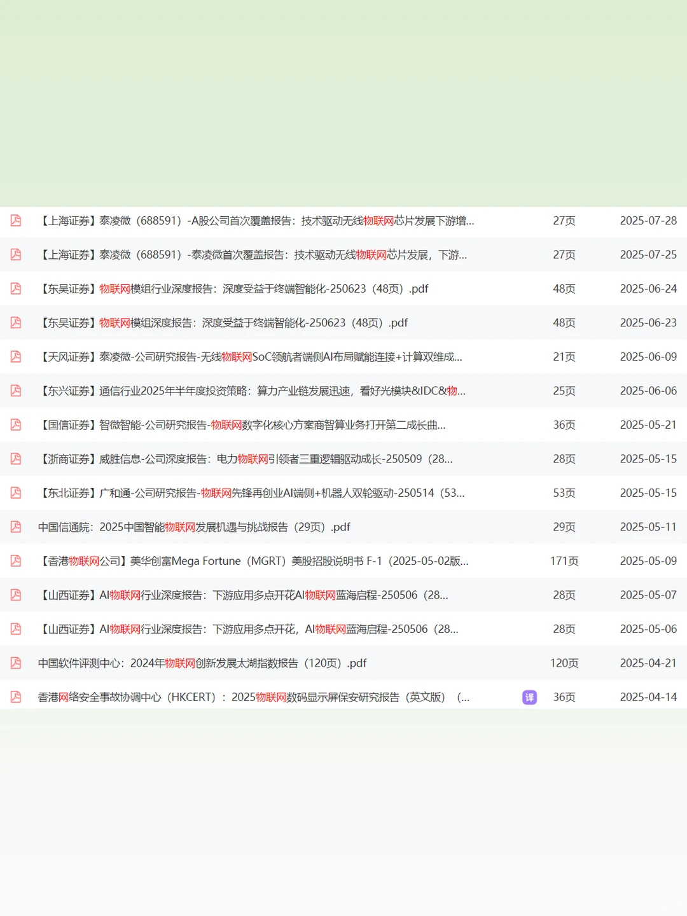
Task: Open 东兴证券 通信行业2025年半年度投资策略
Action: click(252, 391)
